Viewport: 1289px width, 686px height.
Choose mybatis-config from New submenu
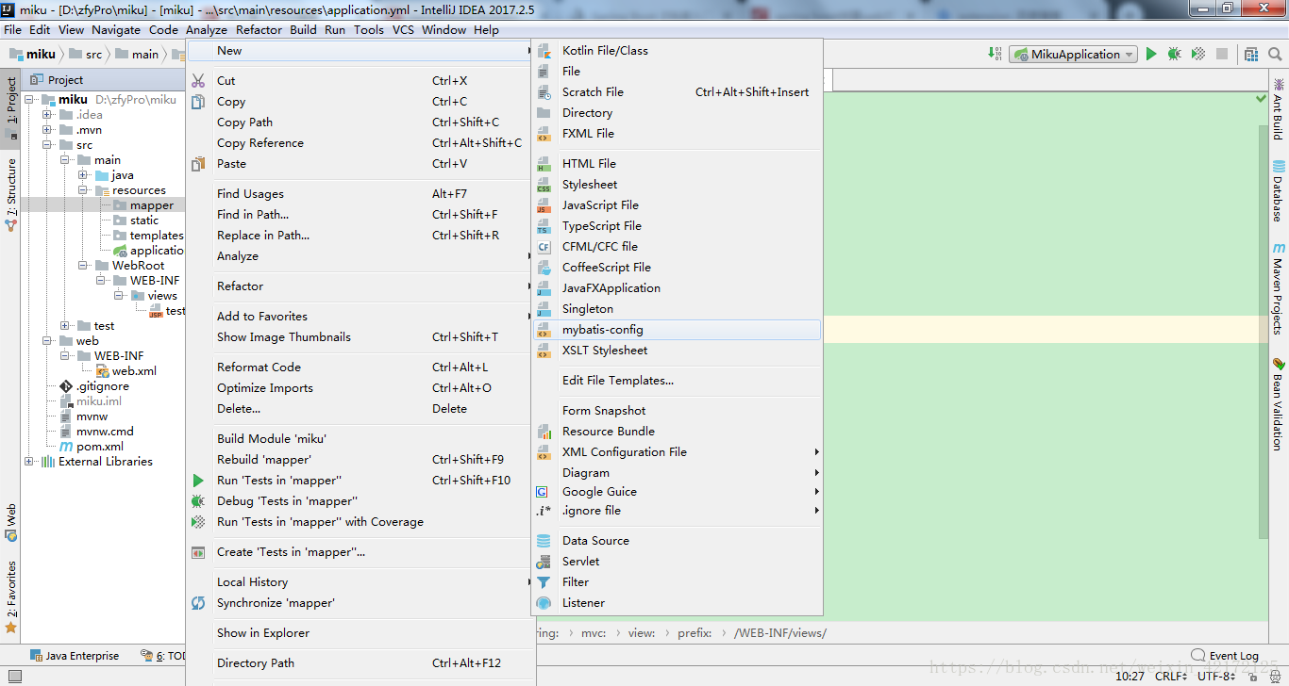tap(678, 330)
